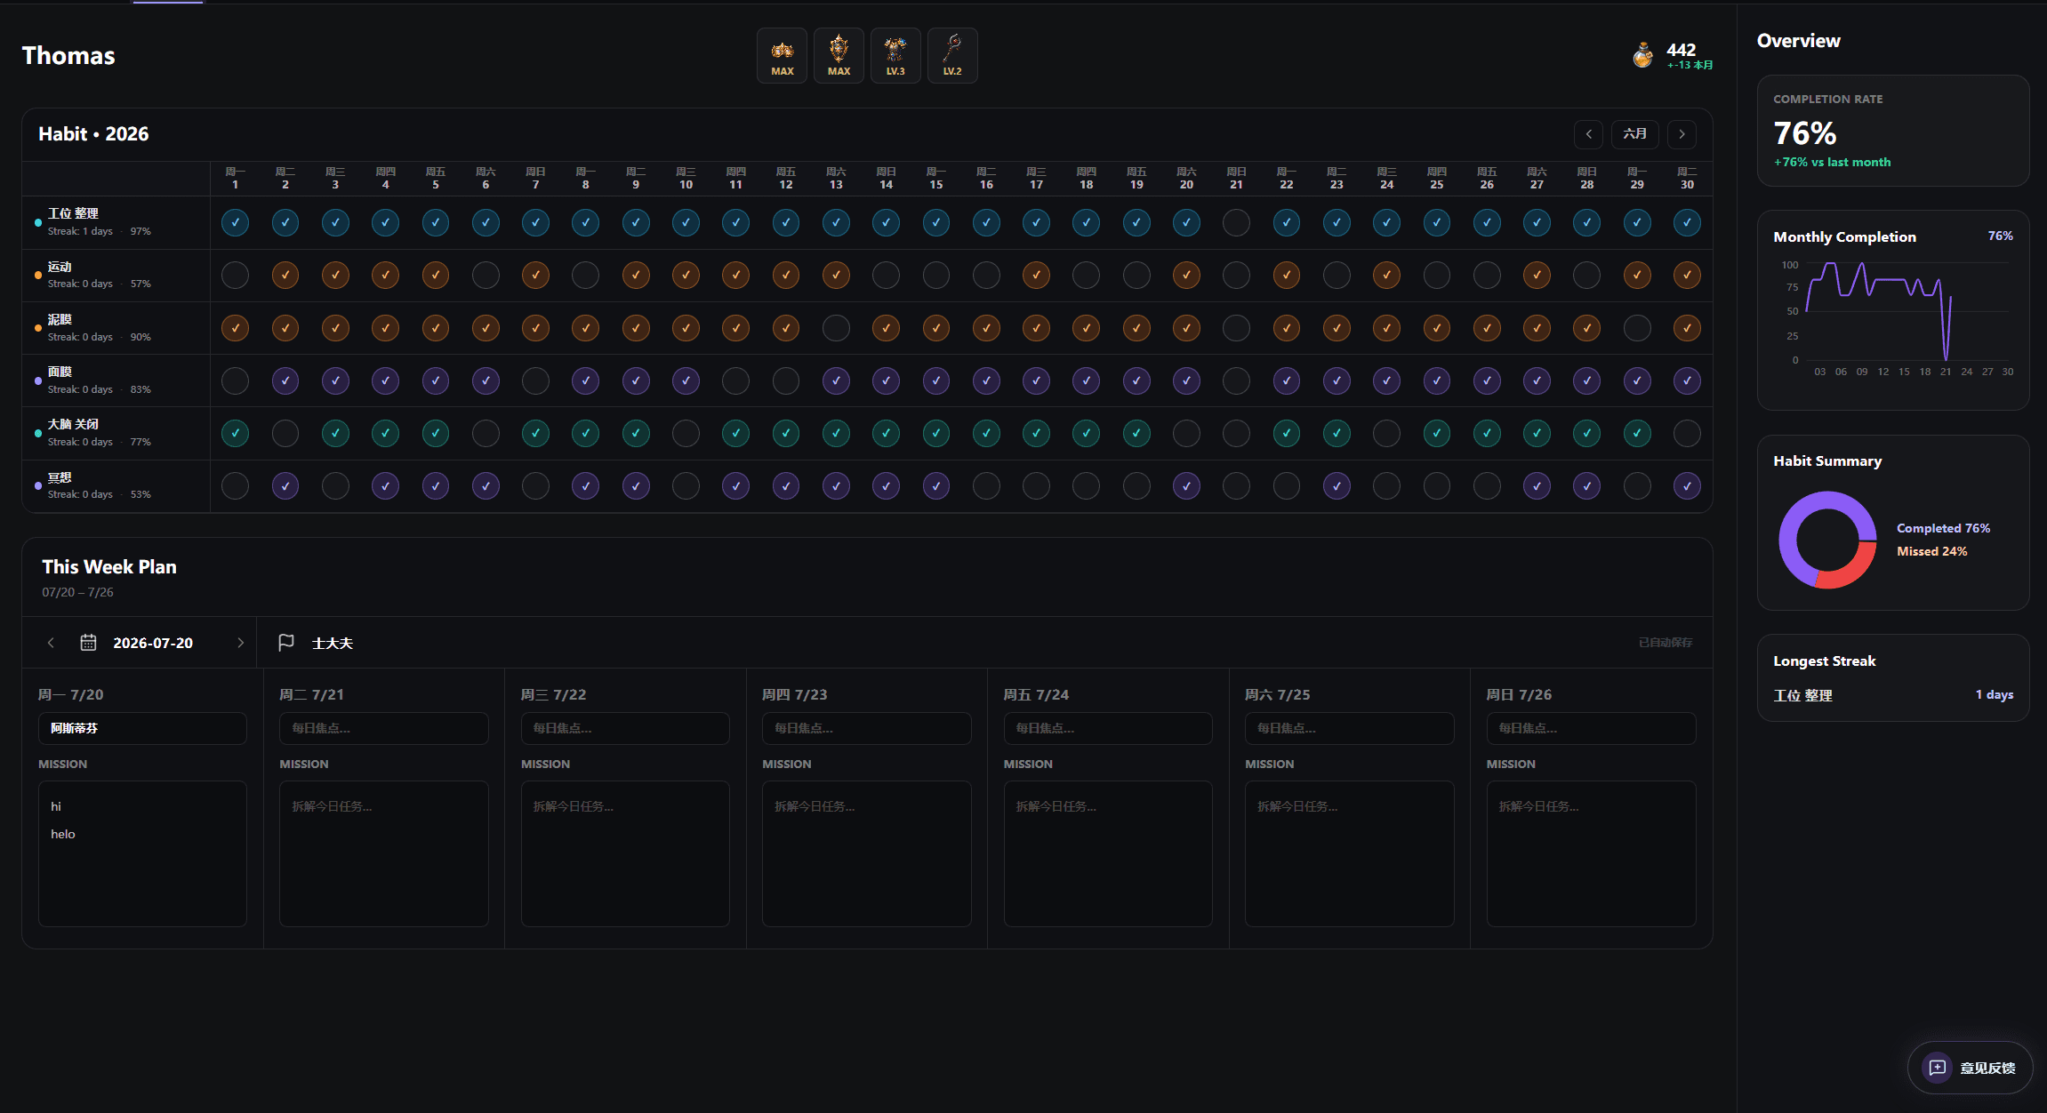
Task: Toggle 运动 on day 1
Action: tap(235, 275)
